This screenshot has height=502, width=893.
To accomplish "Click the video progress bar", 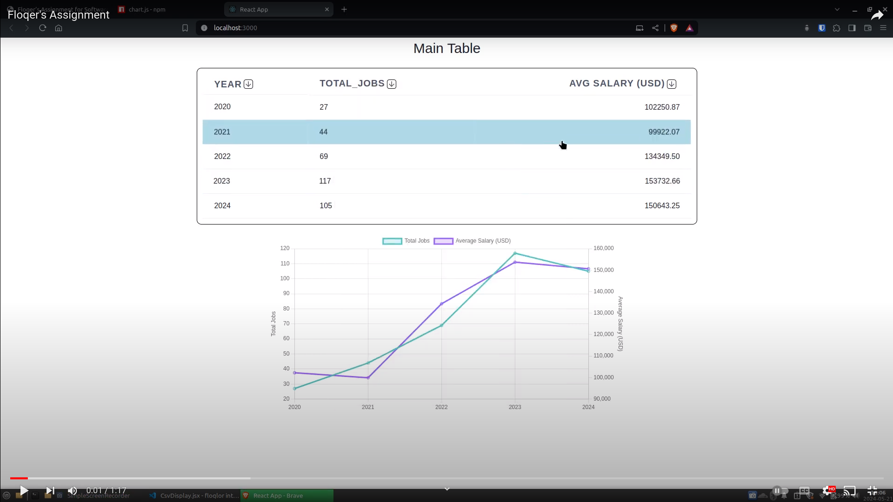I will point(446,478).
